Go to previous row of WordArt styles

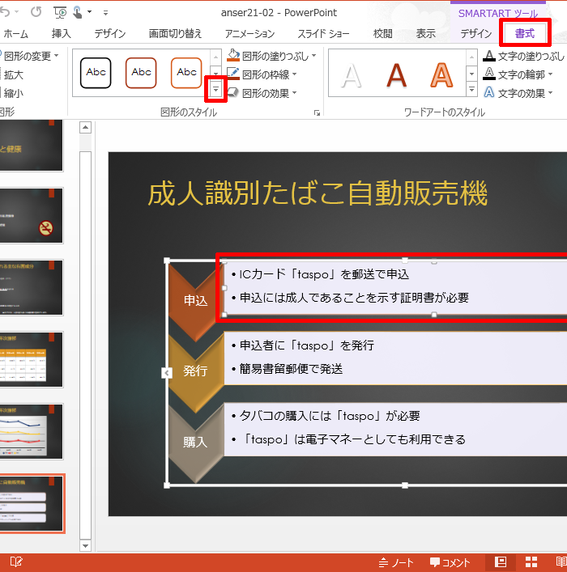pyautogui.click(x=471, y=57)
